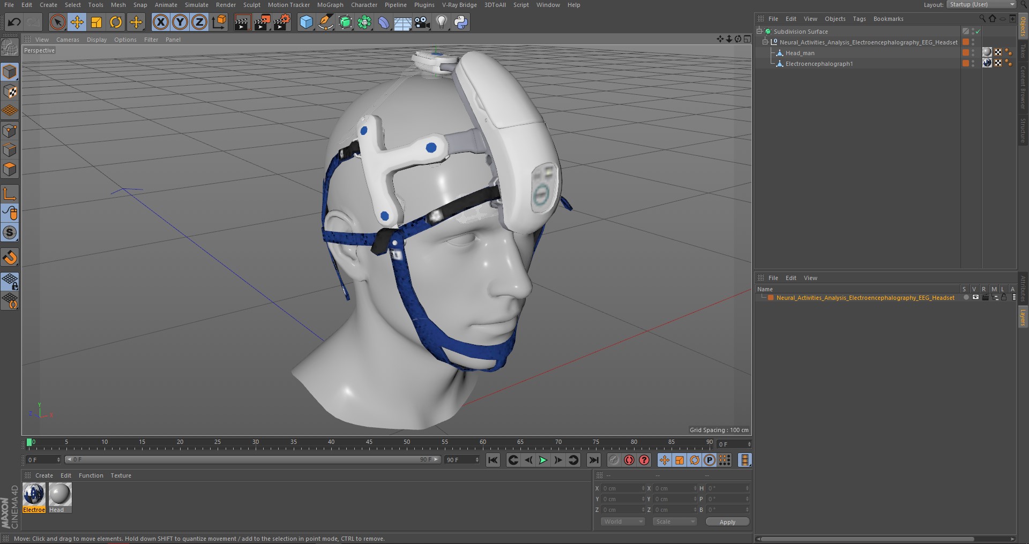Click the end frame 90 F stepper
1029x544 pixels.
coord(477,460)
